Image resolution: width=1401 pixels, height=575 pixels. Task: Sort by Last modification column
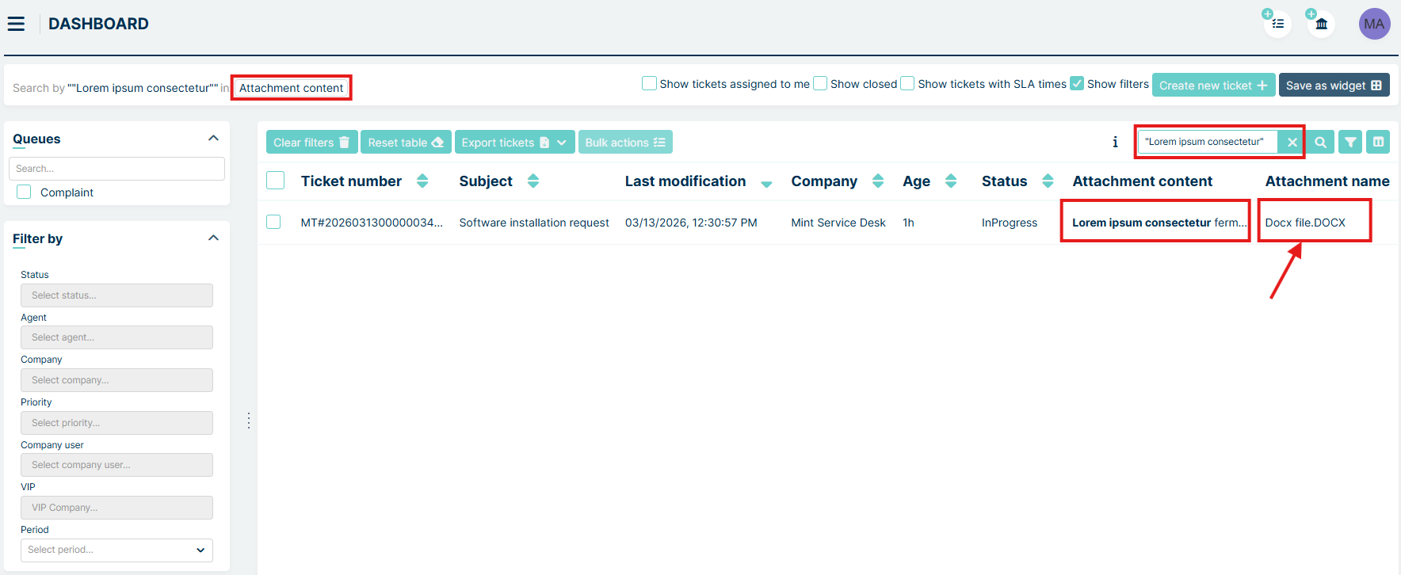coord(766,183)
